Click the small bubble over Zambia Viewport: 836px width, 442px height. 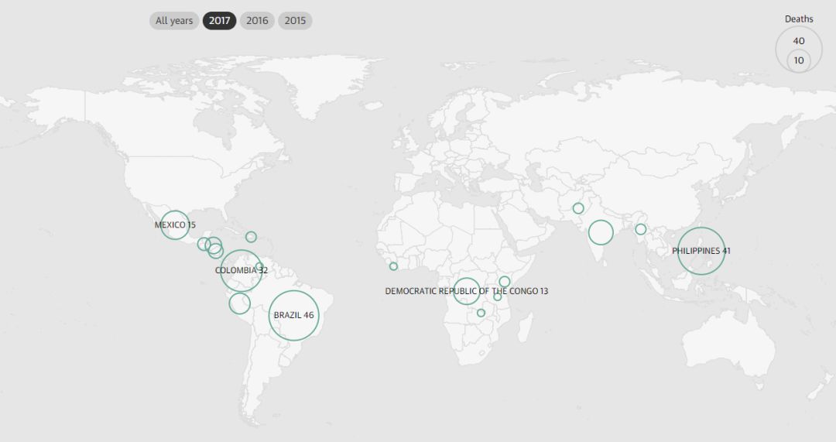(481, 313)
